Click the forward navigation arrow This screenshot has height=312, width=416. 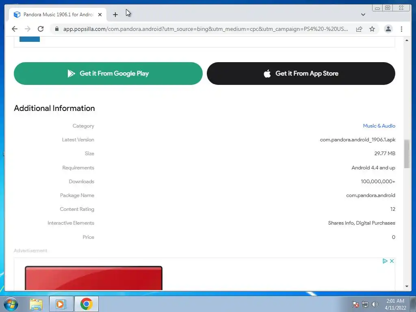click(28, 29)
